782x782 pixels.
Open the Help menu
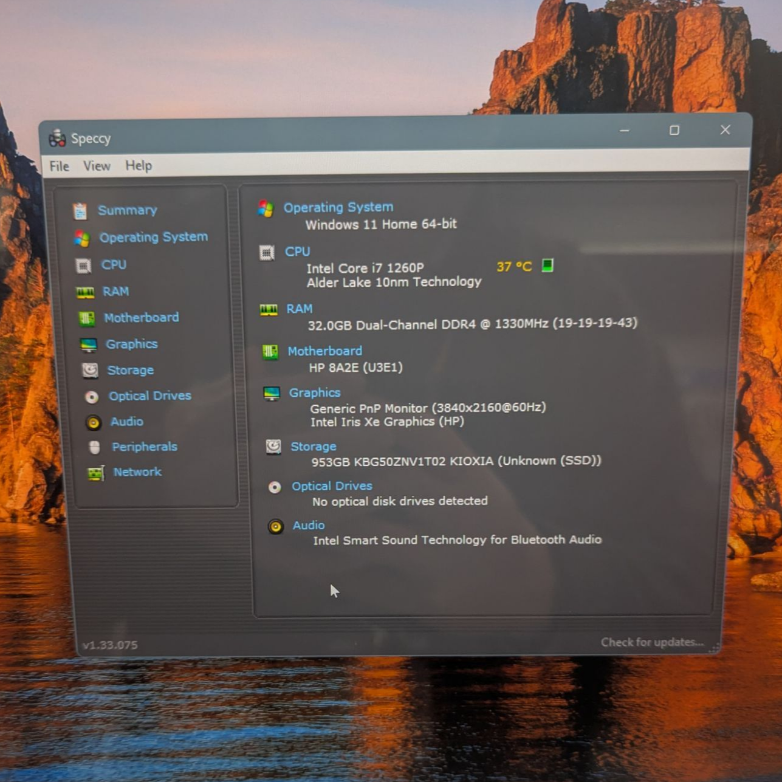pyautogui.click(x=139, y=165)
